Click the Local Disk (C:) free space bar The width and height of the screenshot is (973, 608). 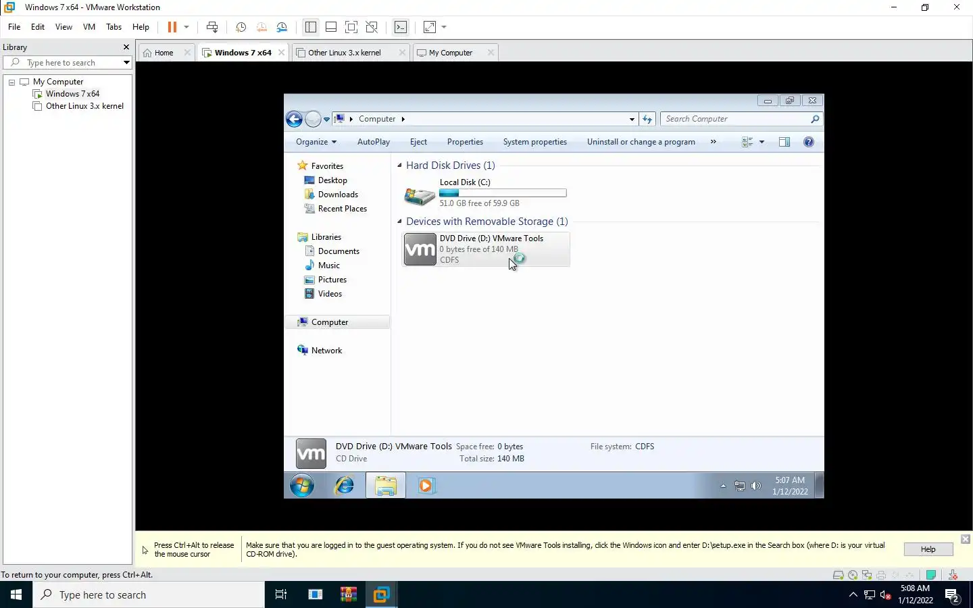pyautogui.click(x=503, y=193)
